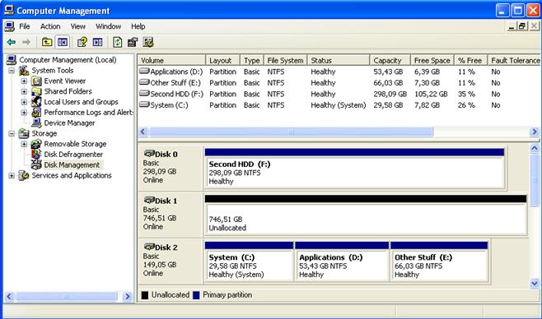
Task: Click the Disk 0 label box
Action: (170, 168)
